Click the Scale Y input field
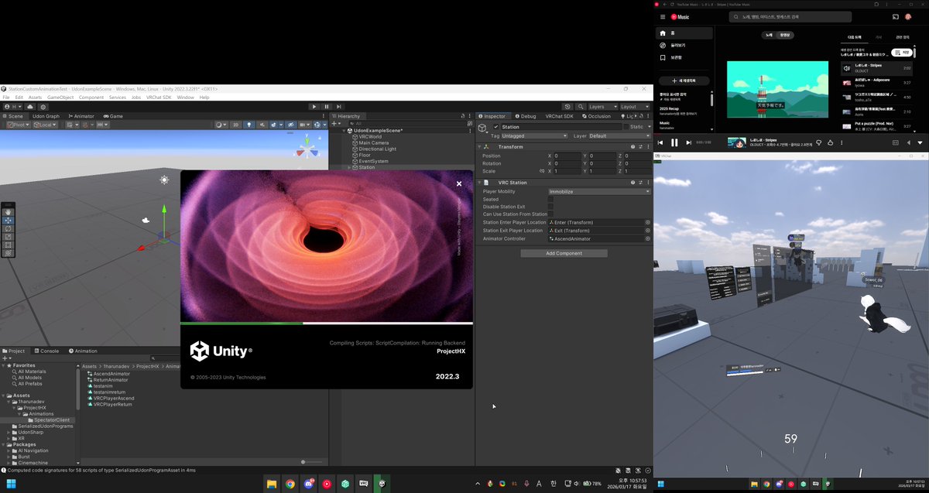 pos(603,171)
